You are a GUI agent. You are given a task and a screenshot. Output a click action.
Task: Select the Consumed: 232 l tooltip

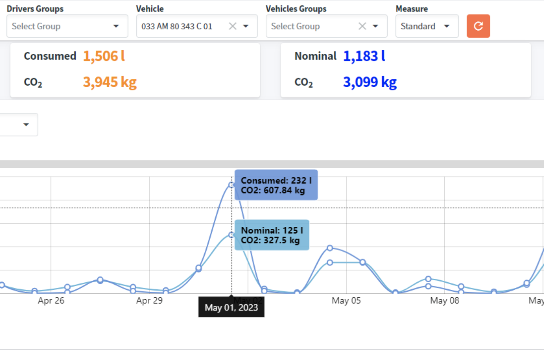click(276, 185)
